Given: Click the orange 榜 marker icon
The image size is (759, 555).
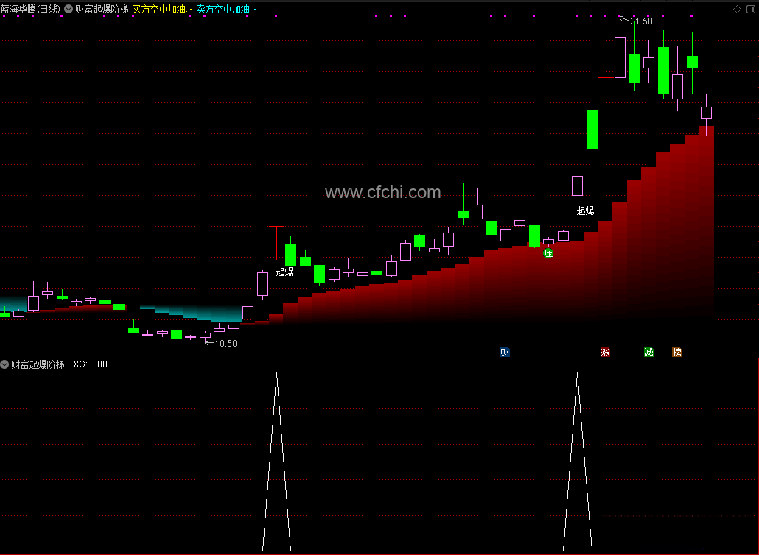Looking at the screenshot, I should tap(676, 352).
